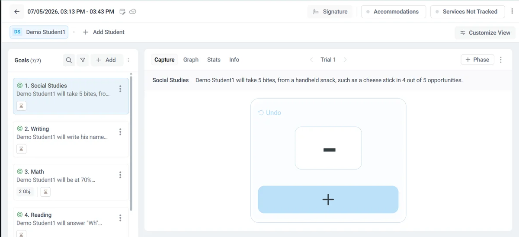Switch to the Graph tab
This screenshot has width=519, height=237.
point(191,60)
